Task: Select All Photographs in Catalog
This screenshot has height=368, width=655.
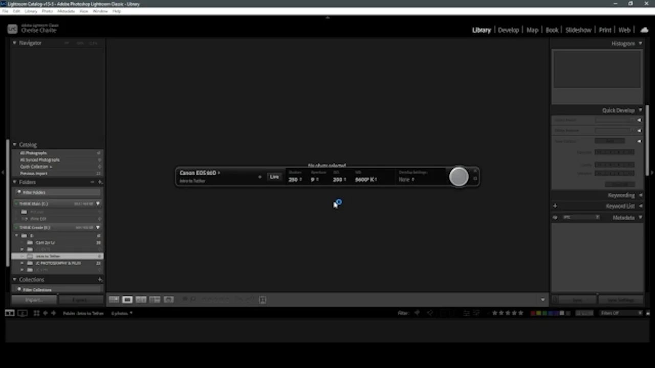Action: coord(57,153)
